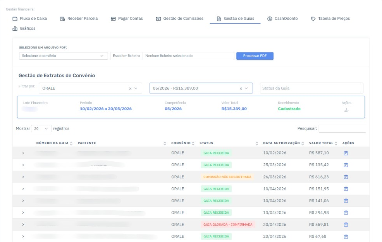Open the Mostrar 20 registros dropdown

41,129
